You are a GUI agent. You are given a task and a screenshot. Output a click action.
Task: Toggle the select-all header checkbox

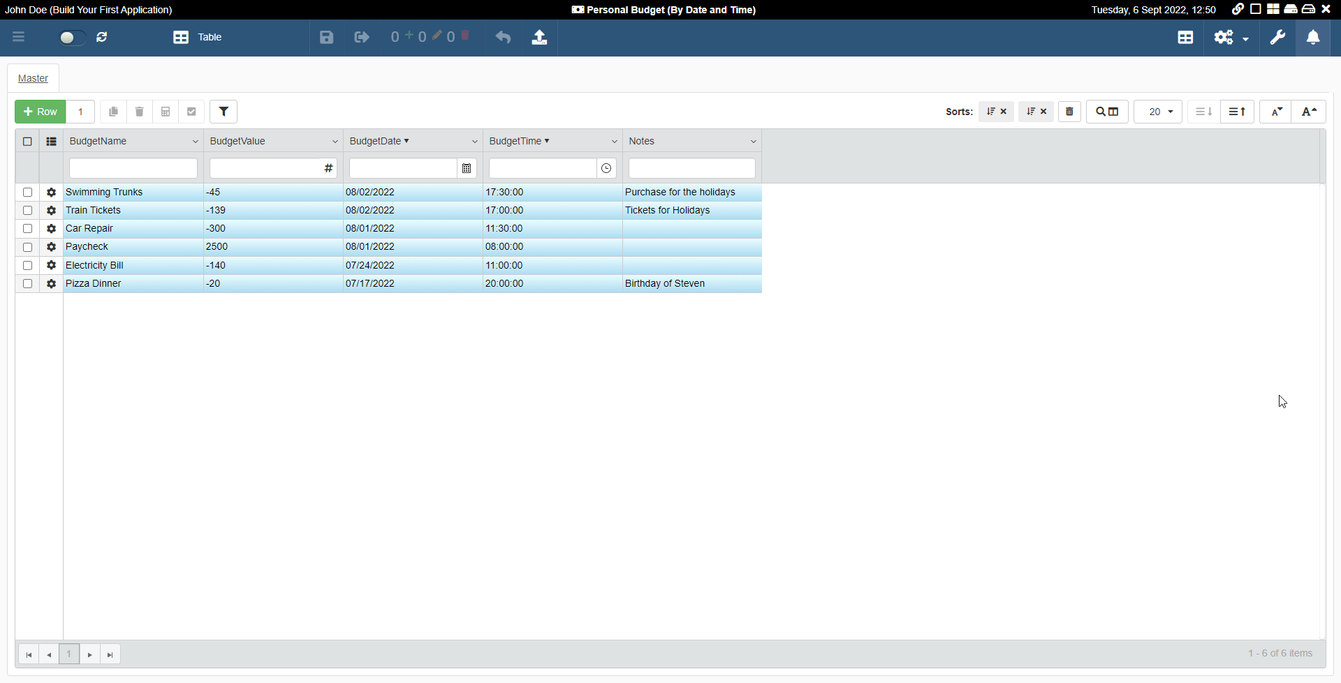28,142
